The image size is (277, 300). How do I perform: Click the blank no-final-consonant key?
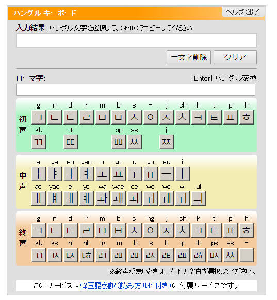[x=247, y=255]
